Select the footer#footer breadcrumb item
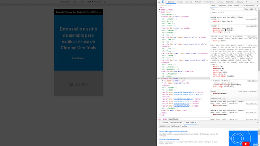This screenshot has width=260, height=146. click(173, 119)
